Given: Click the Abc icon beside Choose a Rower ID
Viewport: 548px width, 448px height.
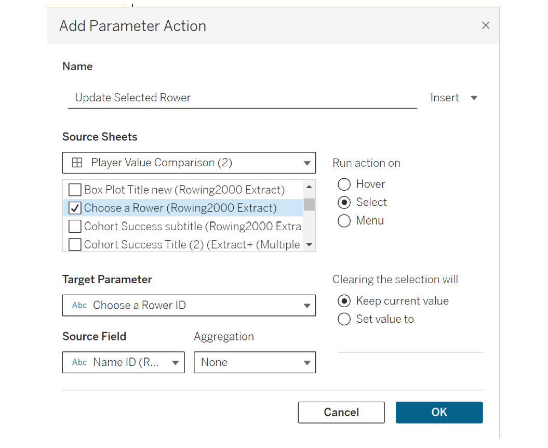Looking at the screenshot, I should [79, 305].
